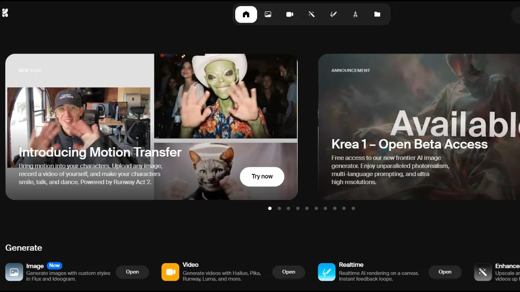
Task: Open the Video camera tool in top nav
Action: pyautogui.click(x=290, y=14)
